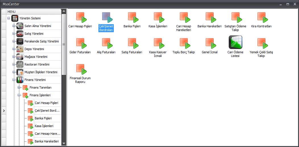Click the tree scrollbar up arrow

pos(64,11)
